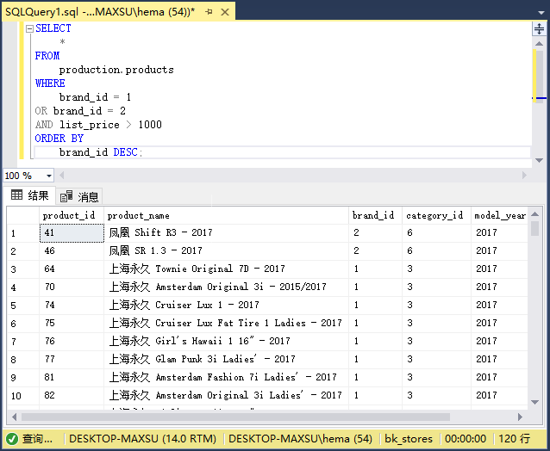
Task: Select the product_id column header
Action: pyautogui.click(x=72, y=215)
